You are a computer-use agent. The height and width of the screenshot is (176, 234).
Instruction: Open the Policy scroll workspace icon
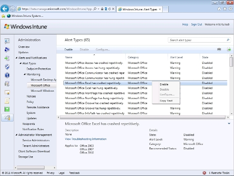7,101
